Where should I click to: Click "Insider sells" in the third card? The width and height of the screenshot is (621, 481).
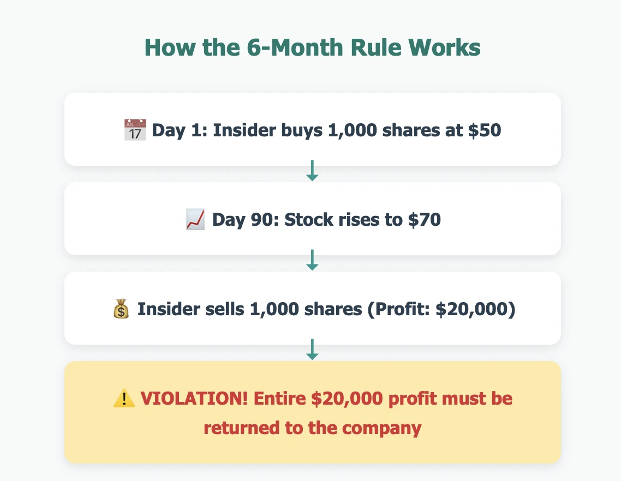(x=190, y=309)
